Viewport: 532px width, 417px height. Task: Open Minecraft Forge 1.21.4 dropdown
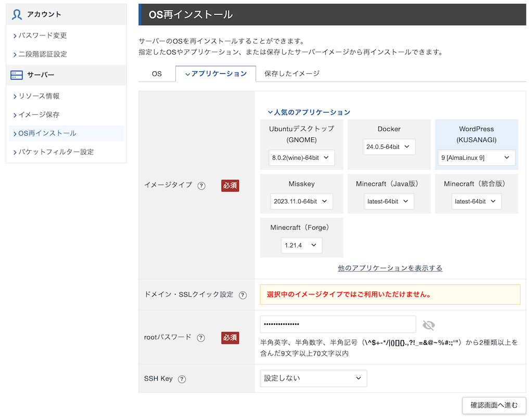pos(301,245)
